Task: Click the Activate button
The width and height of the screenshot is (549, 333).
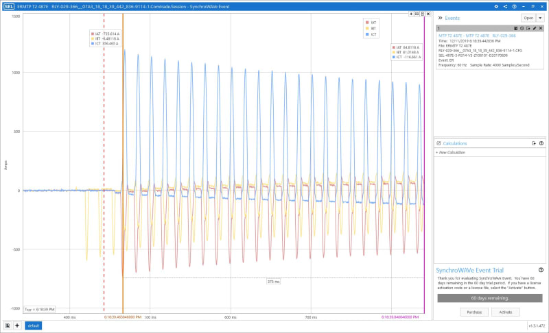Action: click(x=505, y=312)
